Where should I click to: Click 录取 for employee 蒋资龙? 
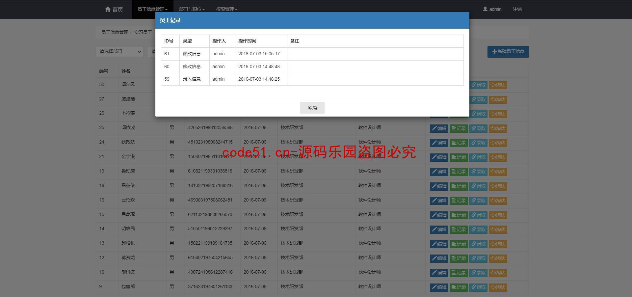click(478, 258)
